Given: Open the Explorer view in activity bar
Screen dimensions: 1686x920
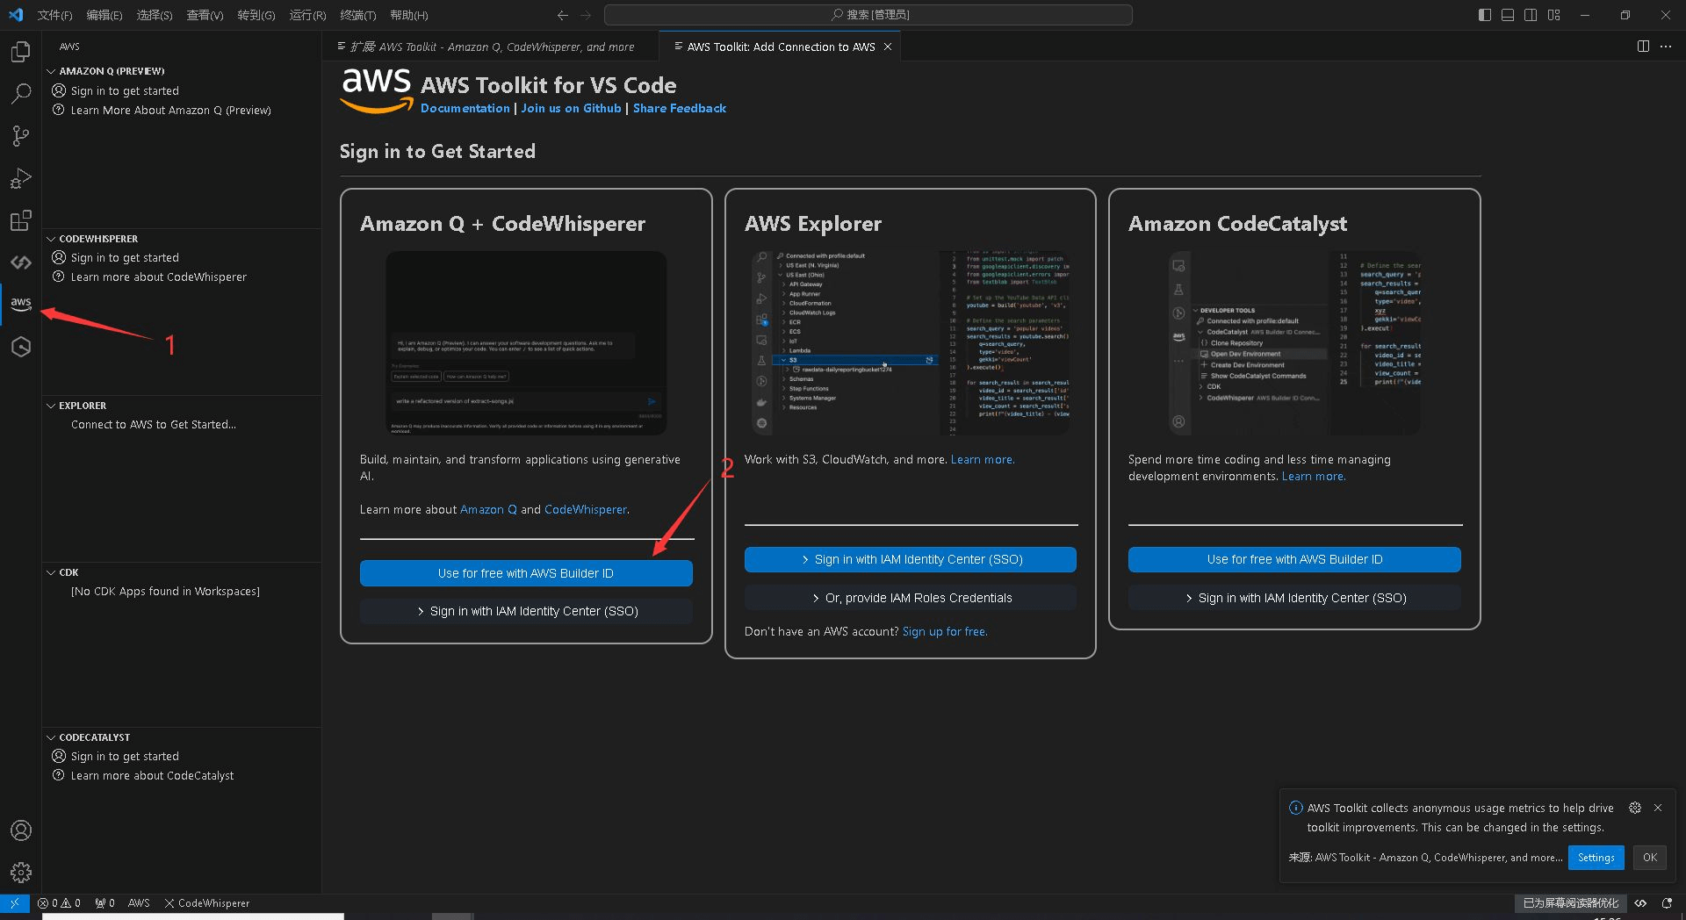Looking at the screenshot, I should pos(21,52).
